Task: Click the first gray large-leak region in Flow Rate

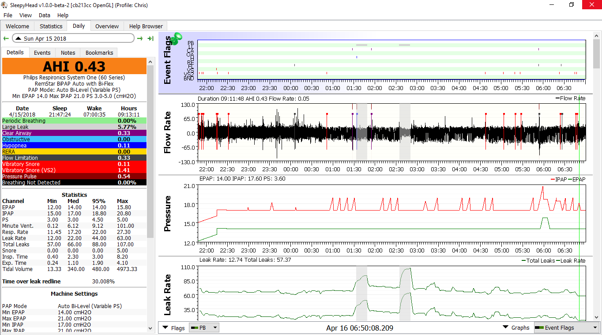Action: point(361,132)
